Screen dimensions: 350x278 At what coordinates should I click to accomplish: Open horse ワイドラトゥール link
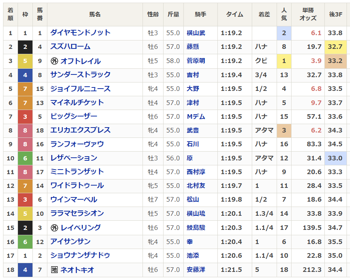coord(77,186)
